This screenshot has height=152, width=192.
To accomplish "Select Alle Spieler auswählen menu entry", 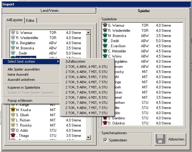I will pos(24,69).
